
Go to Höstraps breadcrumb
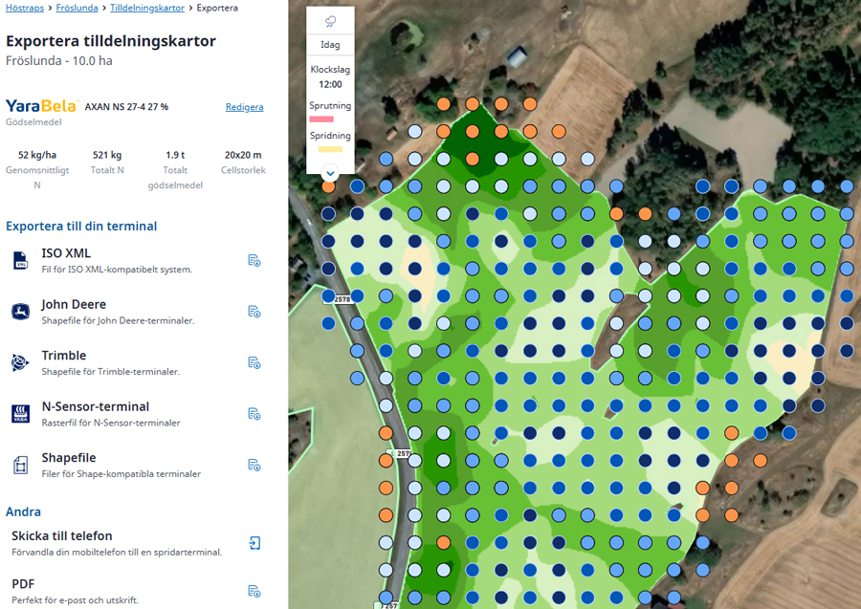tap(26, 8)
